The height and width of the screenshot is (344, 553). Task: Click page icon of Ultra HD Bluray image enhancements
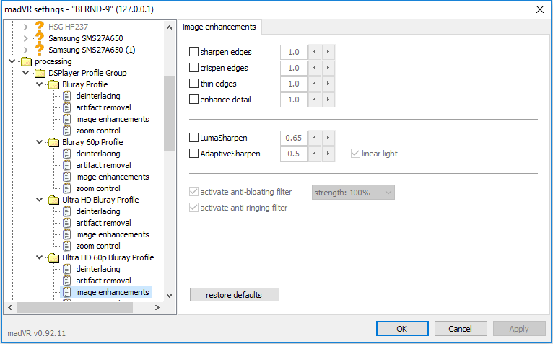pos(67,234)
